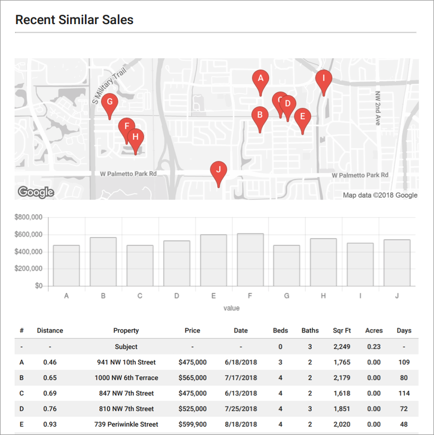Click map marker I
The image size is (434, 435).
coord(323,79)
